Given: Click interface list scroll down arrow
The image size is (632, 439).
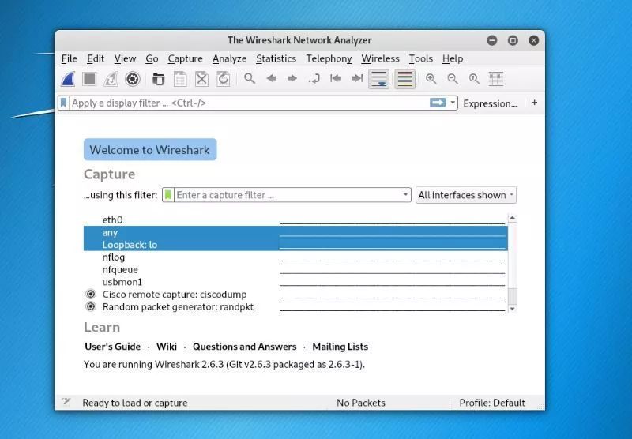Looking at the screenshot, I should [512, 309].
